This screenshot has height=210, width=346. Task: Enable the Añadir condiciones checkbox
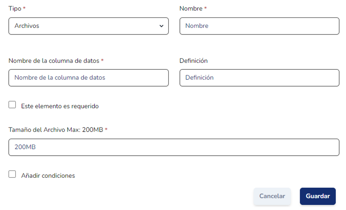pyautogui.click(x=12, y=174)
